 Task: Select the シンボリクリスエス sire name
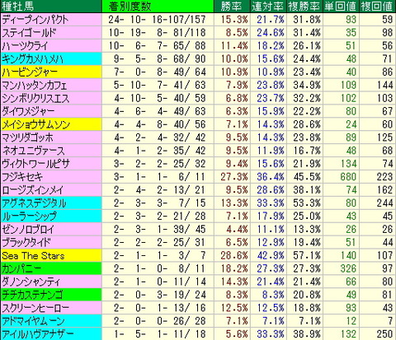(x=35, y=98)
